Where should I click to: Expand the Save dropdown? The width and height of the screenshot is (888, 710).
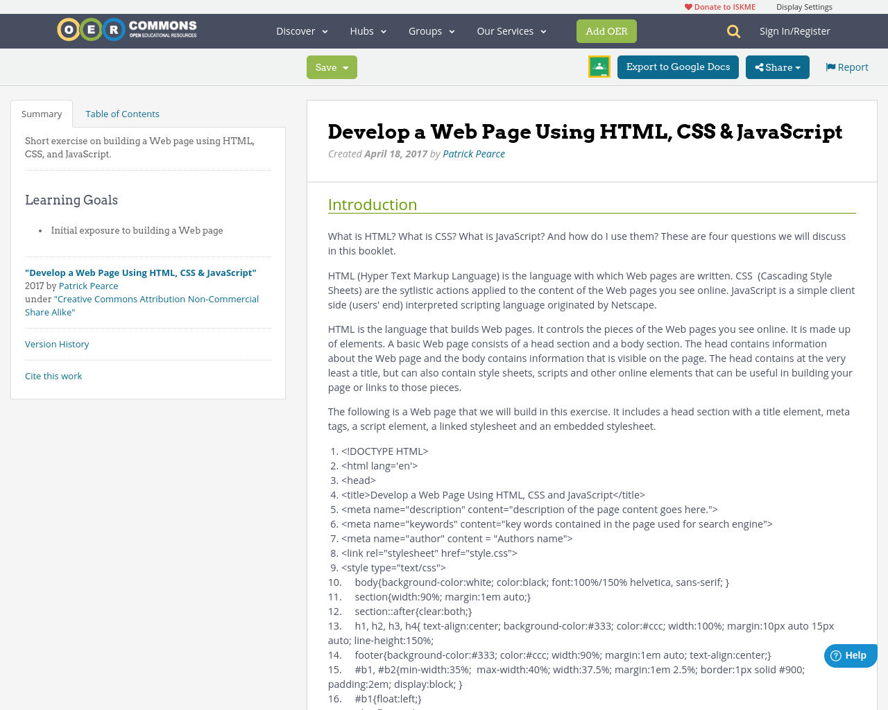pyautogui.click(x=332, y=67)
